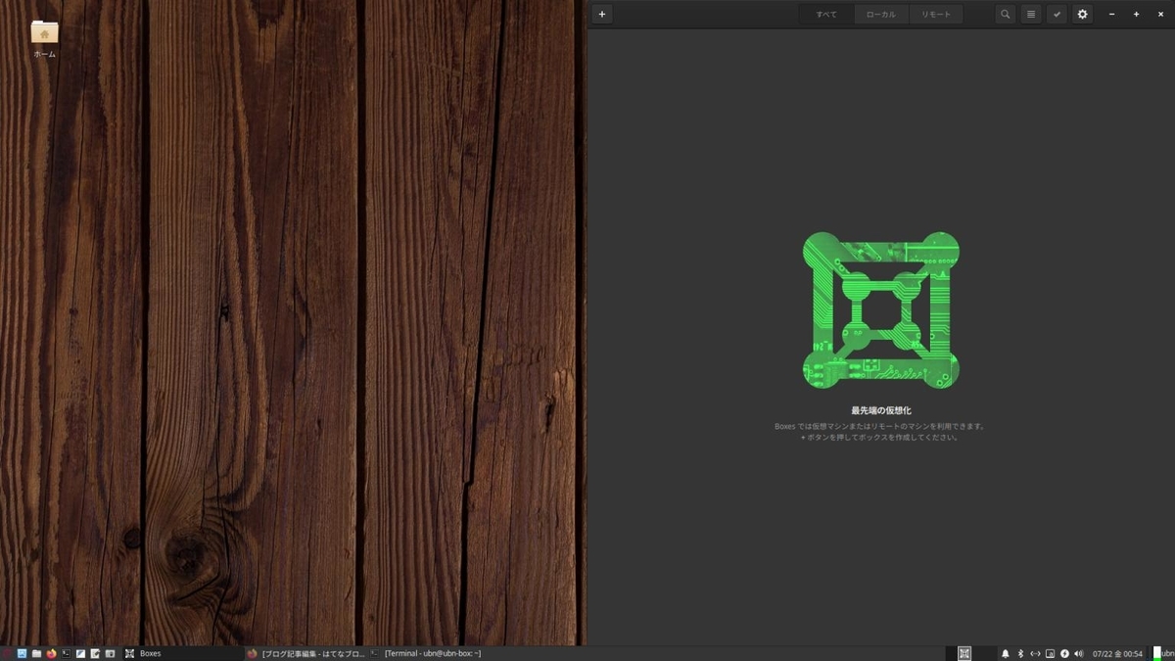This screenshot has height=661, width=1175.
Task: Switch Boxes to list view layout
Action: [x=1030, y=14]
